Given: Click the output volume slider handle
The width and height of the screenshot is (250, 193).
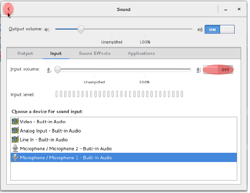Looking at the screenshot, I should (x=81, y=30).
